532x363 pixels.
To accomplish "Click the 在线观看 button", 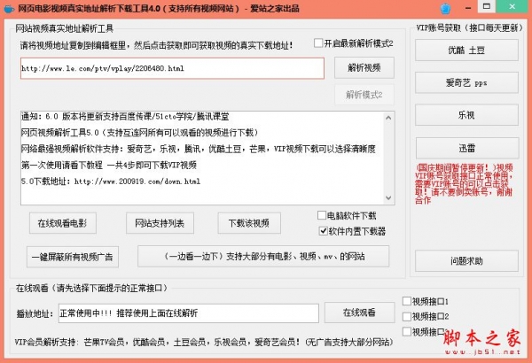I will click(x=359, y=313).
